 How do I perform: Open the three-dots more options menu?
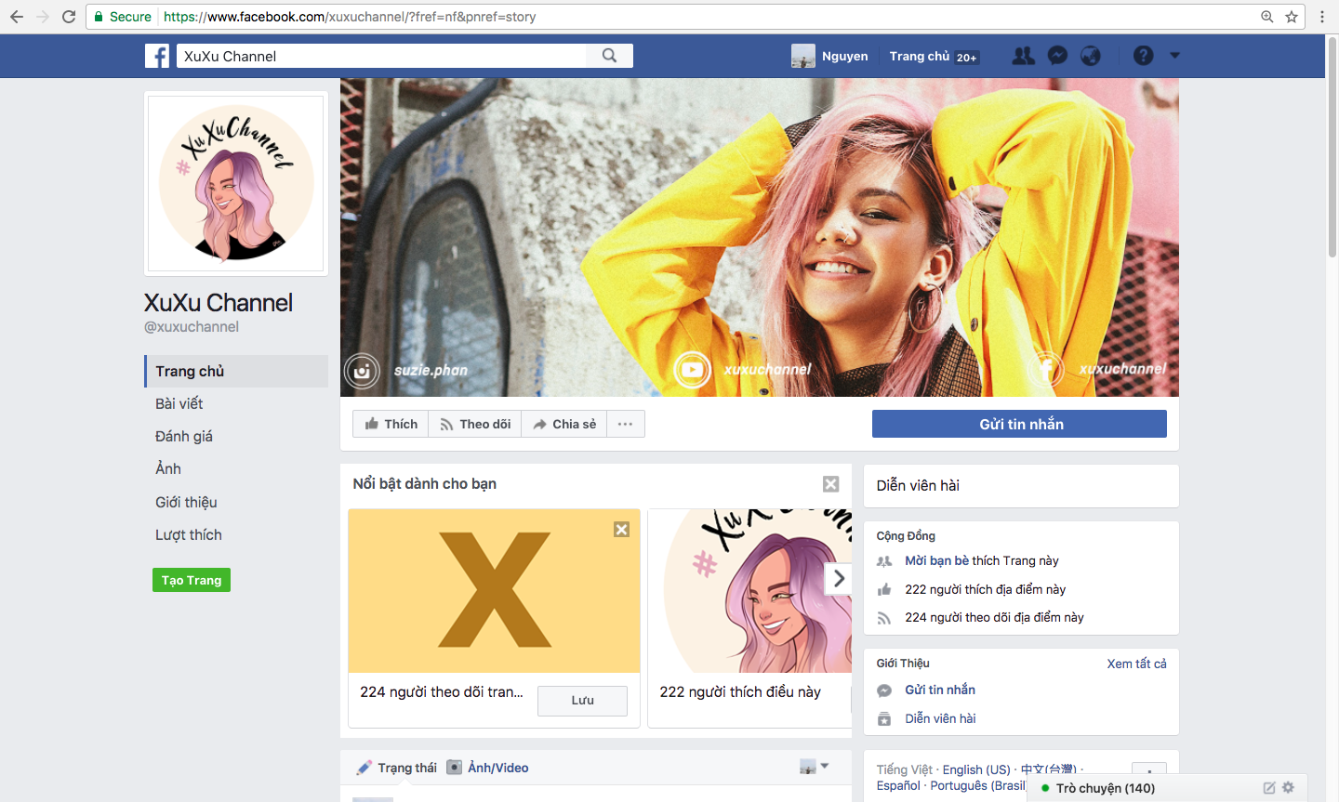click(x=625, y=424)
